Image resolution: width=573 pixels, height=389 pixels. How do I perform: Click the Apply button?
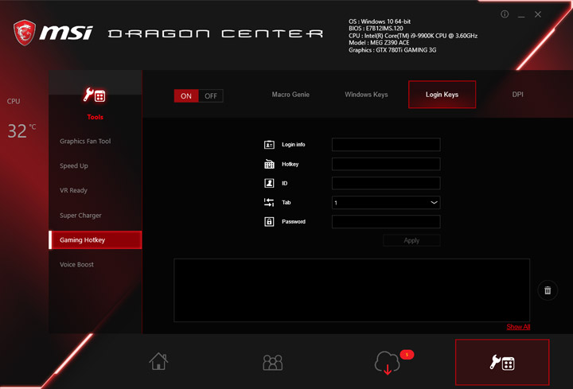[411, 240]
